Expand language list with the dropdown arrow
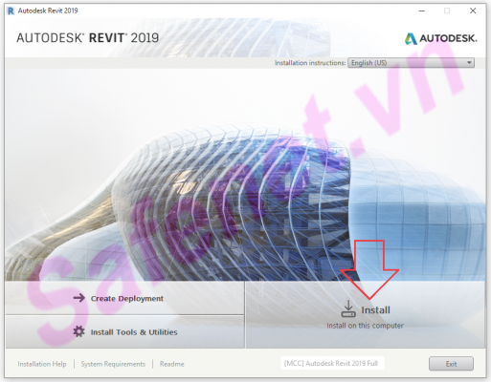The width and height of the screenshot is (491, 382). tap(469, 63)
